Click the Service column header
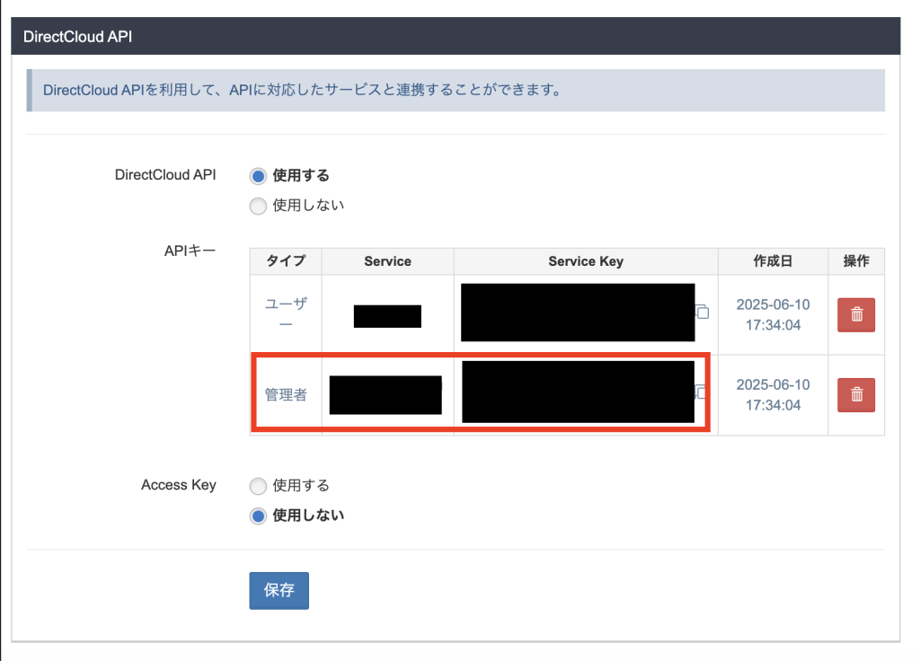This screenshot has width=920, height=661. point(387,261)
